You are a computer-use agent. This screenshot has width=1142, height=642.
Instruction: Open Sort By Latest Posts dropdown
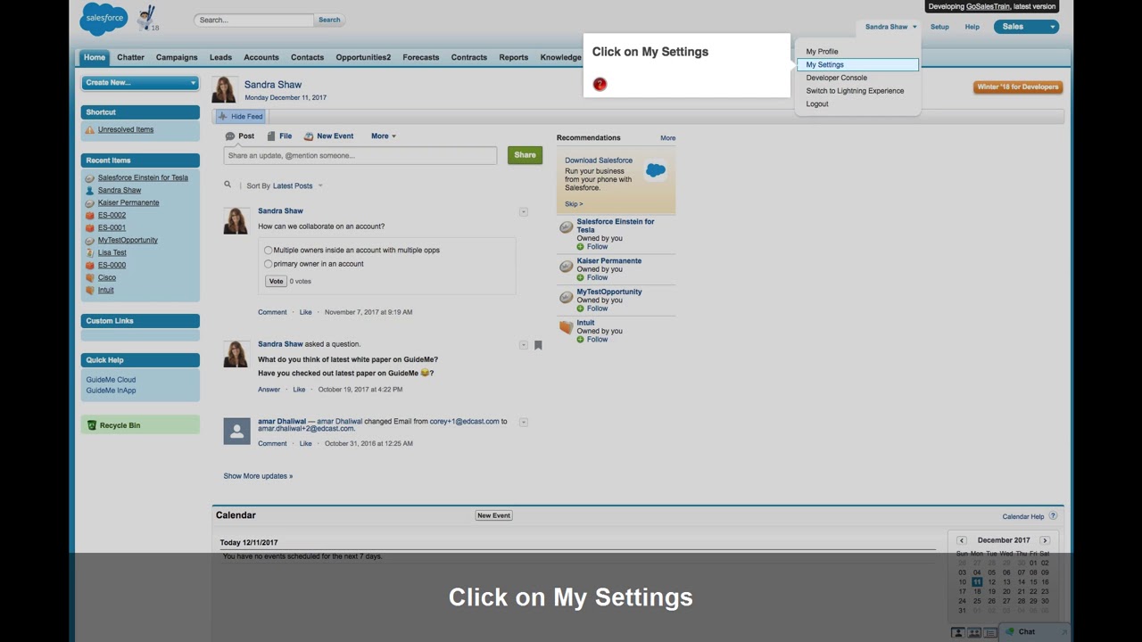coord(297,185)
